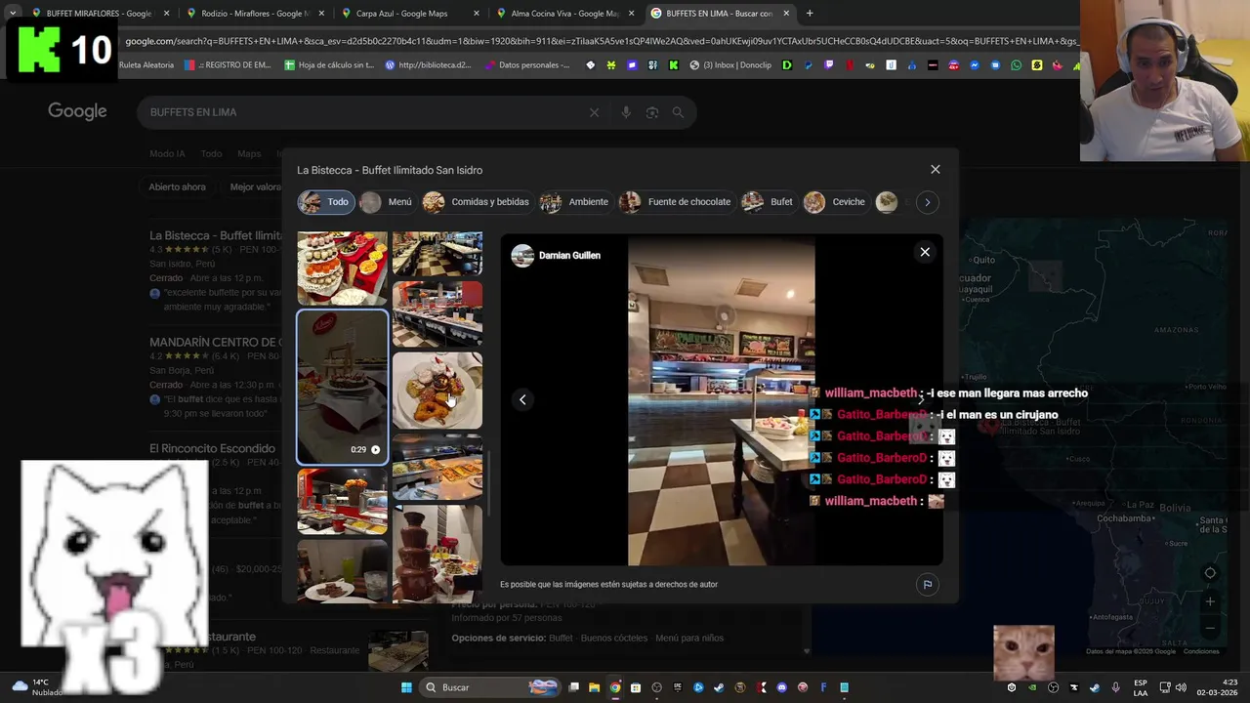Zoom in on the map
This screenshot has width=1250, height=703.
[x=1210, y=602]
